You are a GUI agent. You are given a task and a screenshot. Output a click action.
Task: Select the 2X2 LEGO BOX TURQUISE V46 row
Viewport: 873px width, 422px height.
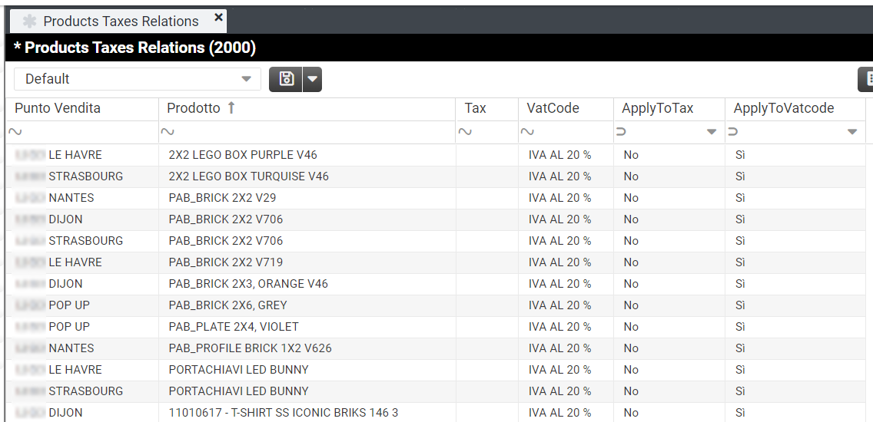pos(248,176)
